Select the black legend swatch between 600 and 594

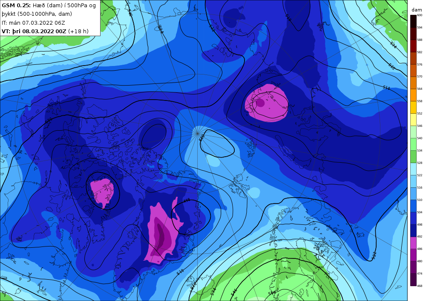pos(413,21)
